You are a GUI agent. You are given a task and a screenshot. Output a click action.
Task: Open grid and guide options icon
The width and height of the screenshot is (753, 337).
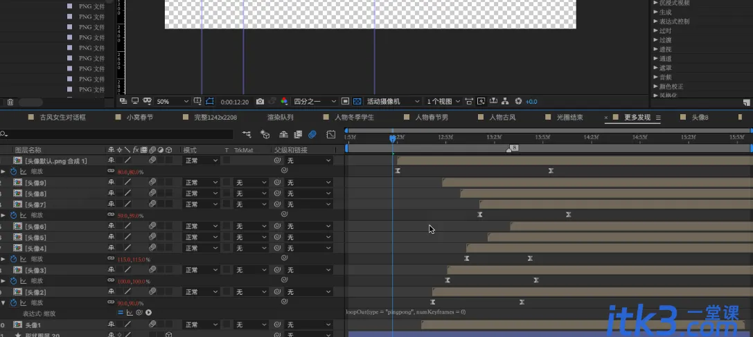(197, 101)
